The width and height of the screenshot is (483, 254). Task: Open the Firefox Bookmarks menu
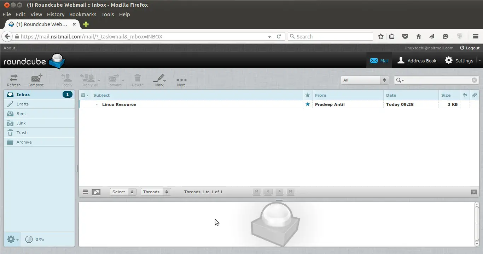(x=83, y=14)
